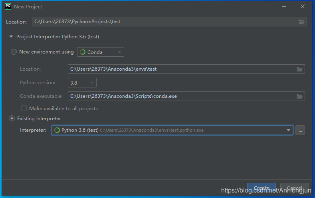Image resolution: width=315 pixels, height=198 pixels.
Task: Browse folder for conda environment Location
Action: (299, 69)
